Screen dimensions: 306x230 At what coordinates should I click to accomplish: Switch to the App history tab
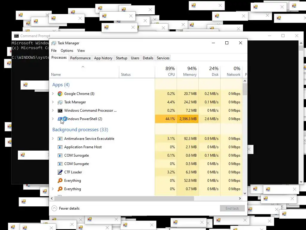coord(103,58)
